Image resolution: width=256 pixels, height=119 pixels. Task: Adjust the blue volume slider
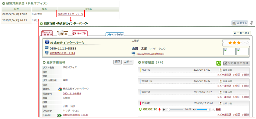pyautogui.click(x=203, y=110)
